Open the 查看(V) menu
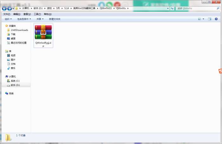The image size is (222, 144). pos(27,14)
